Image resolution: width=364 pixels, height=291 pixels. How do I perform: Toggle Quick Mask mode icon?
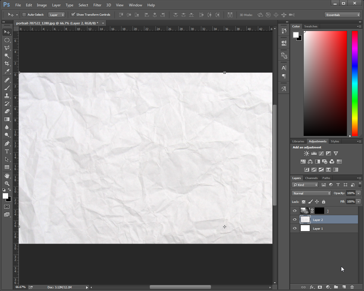click(7, 207)
